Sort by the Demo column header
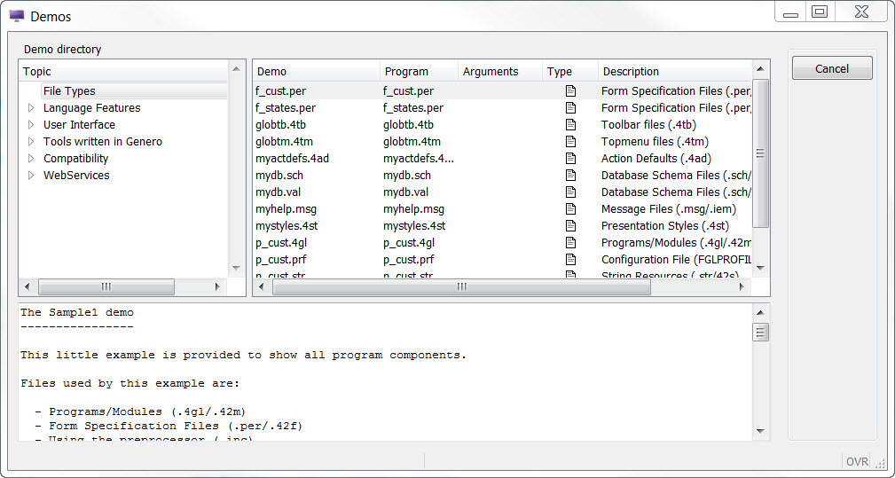The width and height of the screenshot is (895, 478). click(317, 71)
